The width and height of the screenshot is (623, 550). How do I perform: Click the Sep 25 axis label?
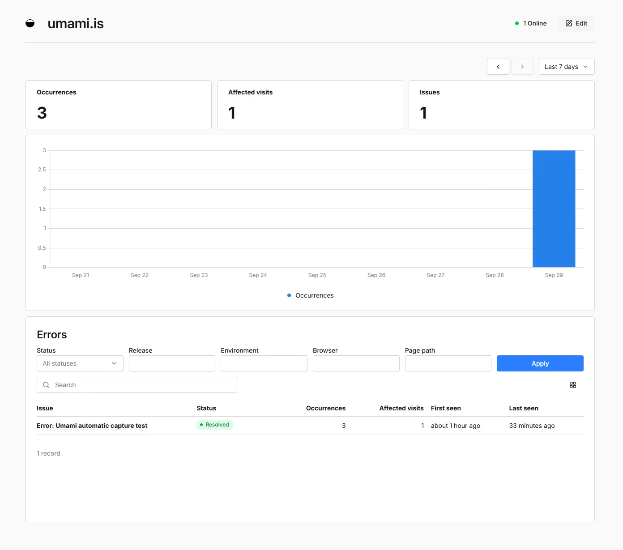coord(317,275)
